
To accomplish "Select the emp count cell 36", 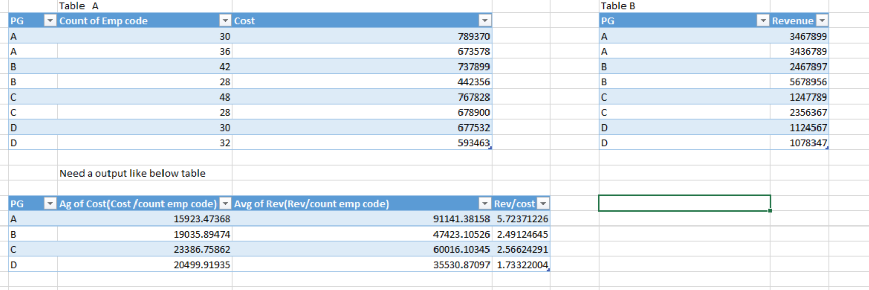I will point(145,51).
